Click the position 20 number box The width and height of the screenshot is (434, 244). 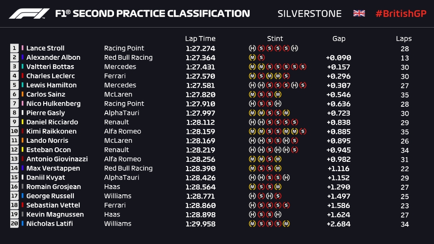15,224
